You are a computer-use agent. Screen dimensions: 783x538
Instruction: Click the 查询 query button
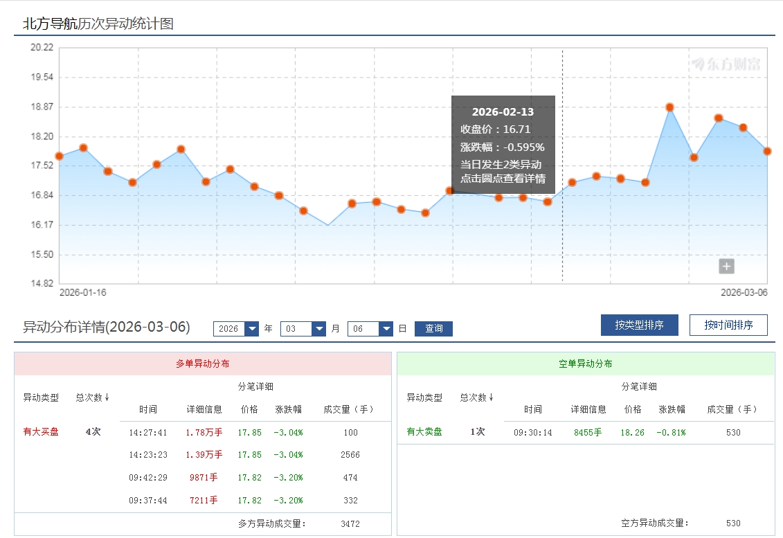tap(433, 329)
